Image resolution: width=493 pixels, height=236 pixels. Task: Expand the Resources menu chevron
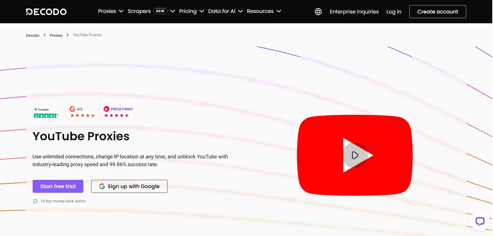pyautogui.click(x=279, y=11)
